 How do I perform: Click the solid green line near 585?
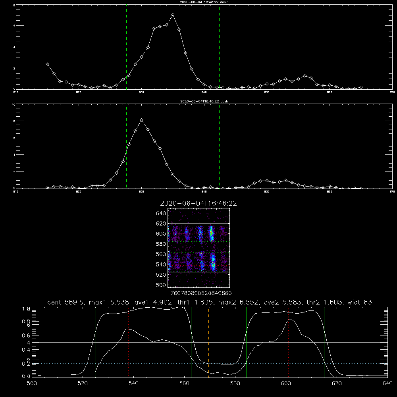tap(247, 342)
